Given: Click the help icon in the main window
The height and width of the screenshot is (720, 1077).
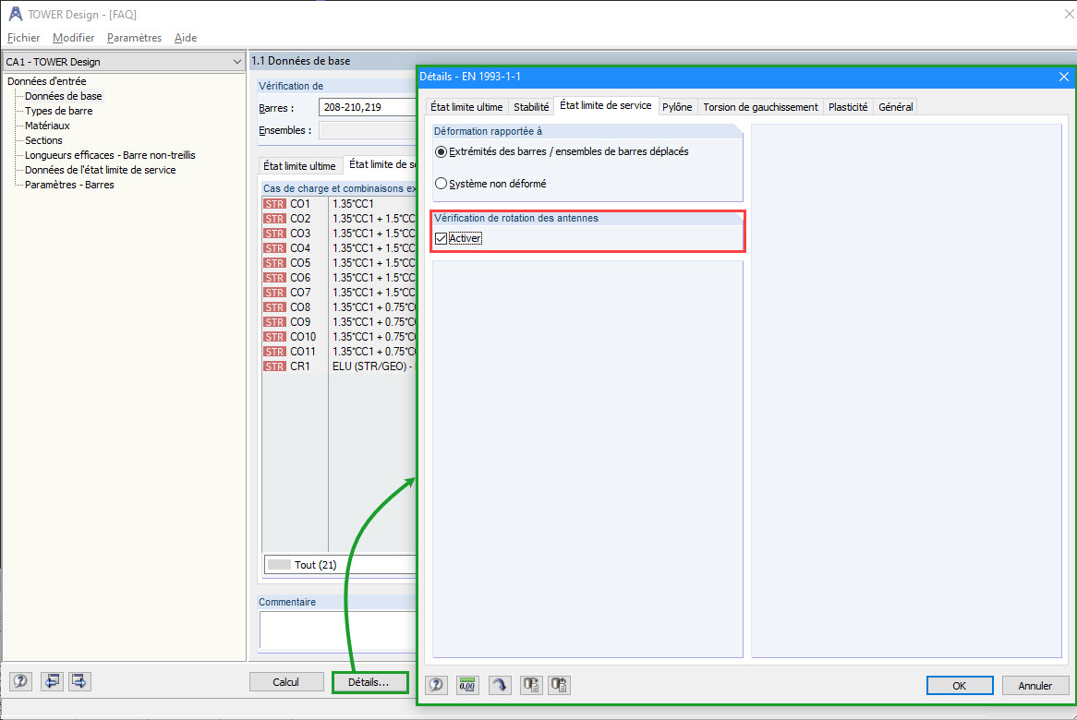Looking at the screenshot, I should click(x=19, y=681).
